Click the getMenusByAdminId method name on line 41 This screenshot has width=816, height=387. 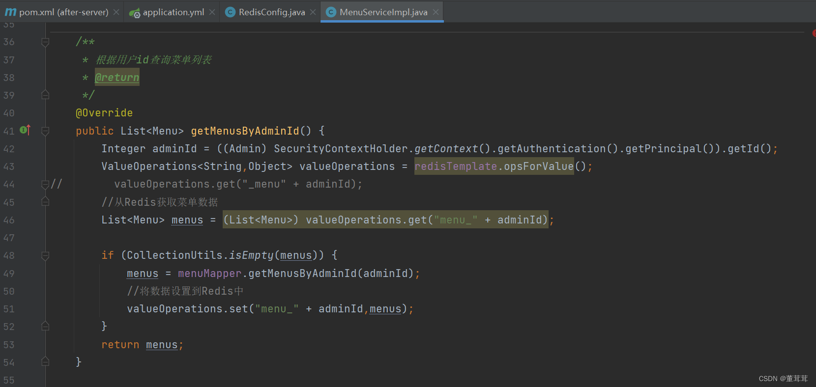tap(245, 131)
